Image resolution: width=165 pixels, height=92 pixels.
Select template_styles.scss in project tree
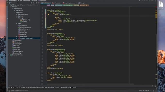[25, 38]
